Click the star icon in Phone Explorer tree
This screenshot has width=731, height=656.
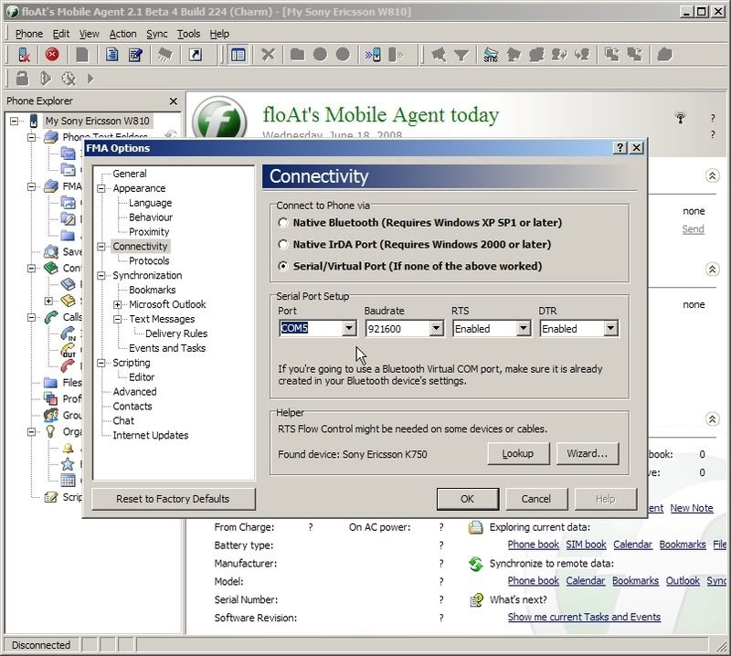click(68, 463)
